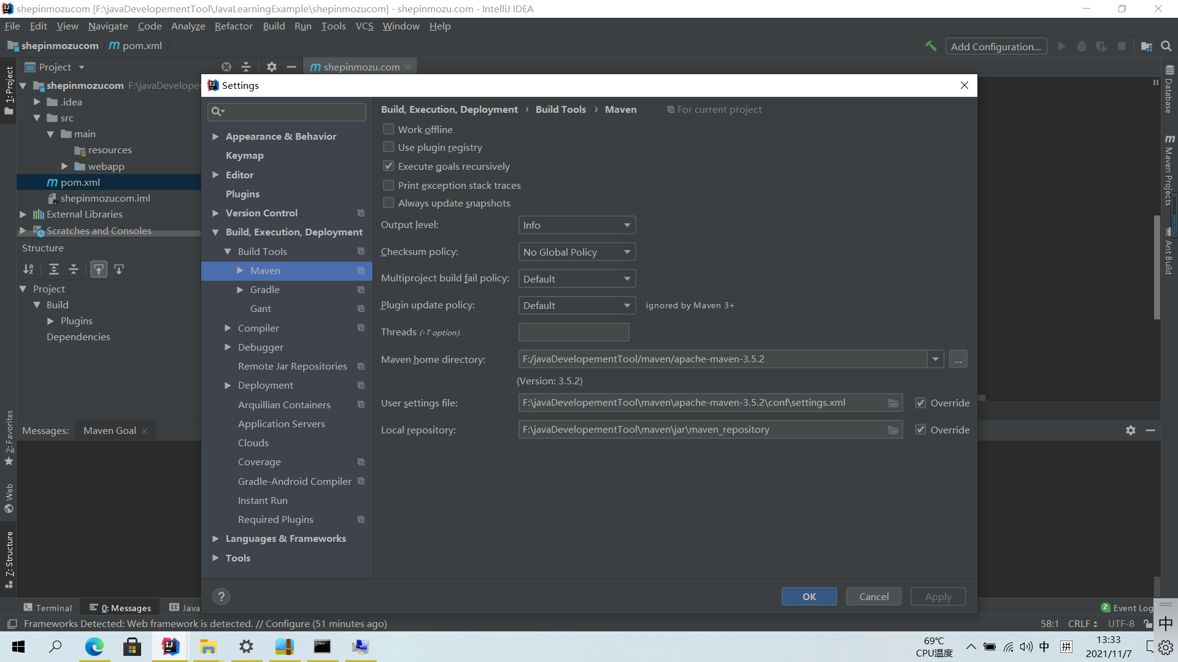Click the Threads input field
Viewport: 1178px width, 662px height.
point(573,332)
